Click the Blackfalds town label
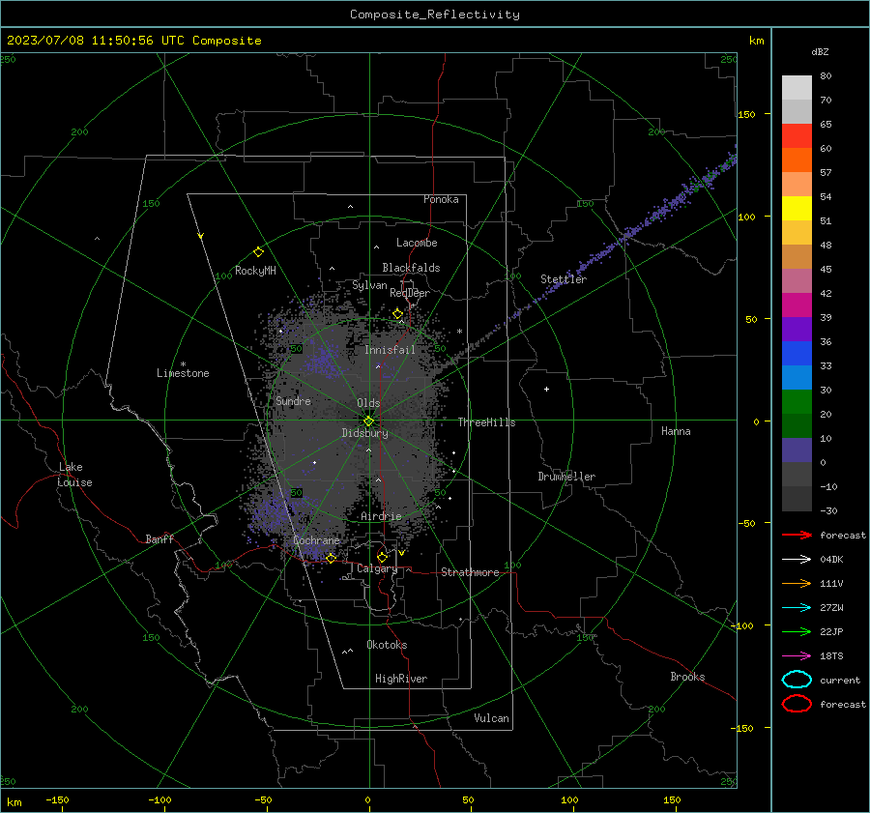The width and height of the screenshot is (870, 813). 411,268
